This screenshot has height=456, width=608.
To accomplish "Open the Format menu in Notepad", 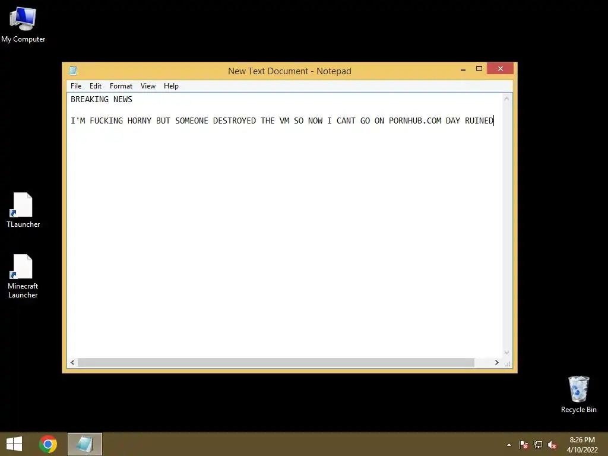I will point(121,86).
